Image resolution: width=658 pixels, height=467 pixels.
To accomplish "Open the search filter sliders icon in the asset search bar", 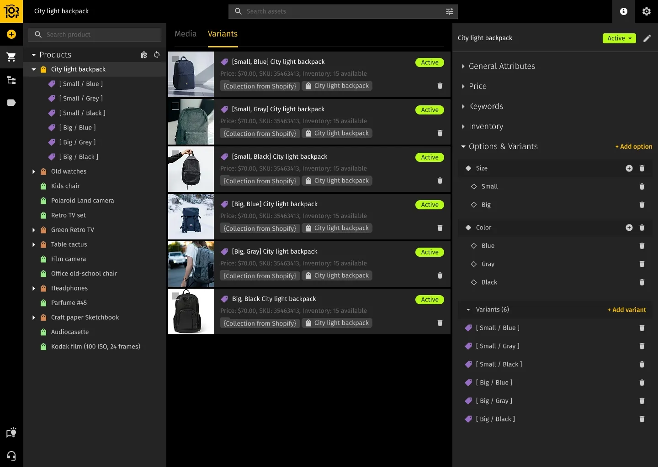I will 450,11.
